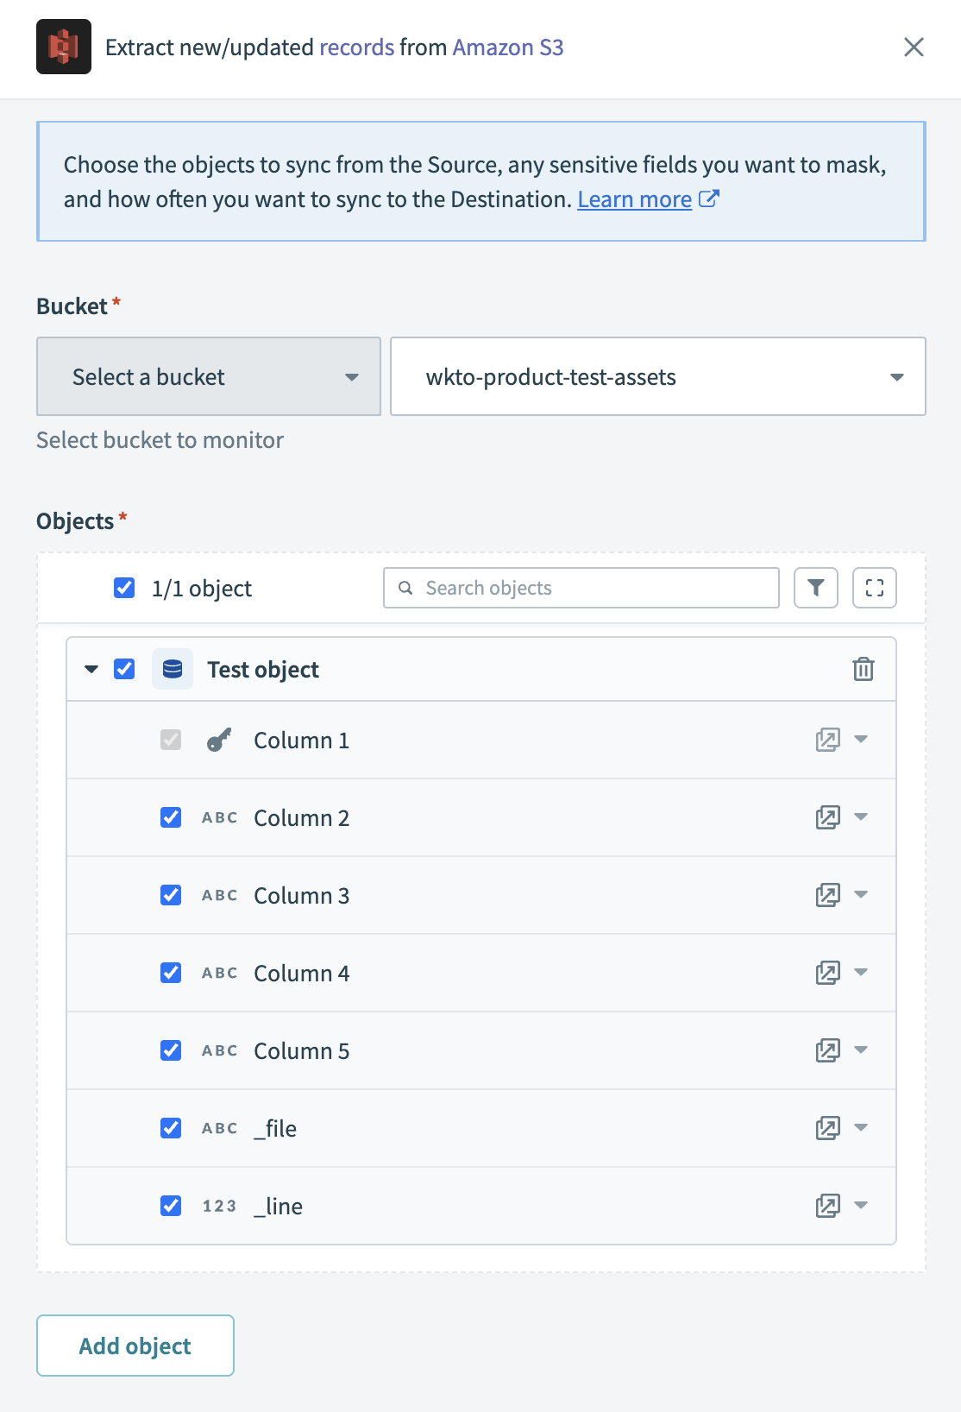Delete Test object using the trash icon
The width and height of the screenshot is (961, 1412).
click(x=863, y=669)
